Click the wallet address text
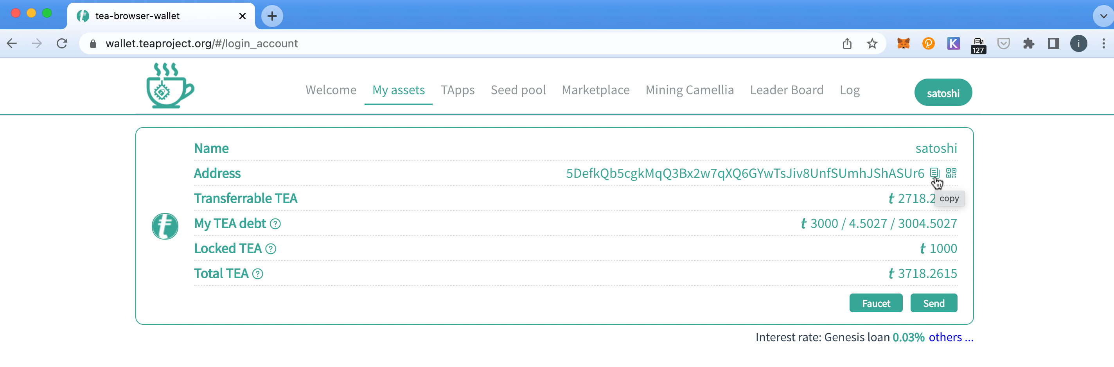Image resolution: width=1114 pixels, height=367 pixels. (x=745, y=174)
